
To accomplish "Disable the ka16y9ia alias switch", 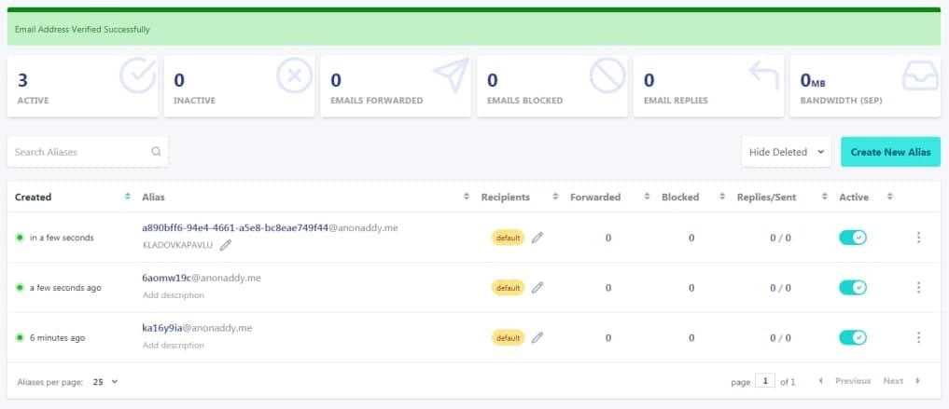I will [x=853, y=337].
